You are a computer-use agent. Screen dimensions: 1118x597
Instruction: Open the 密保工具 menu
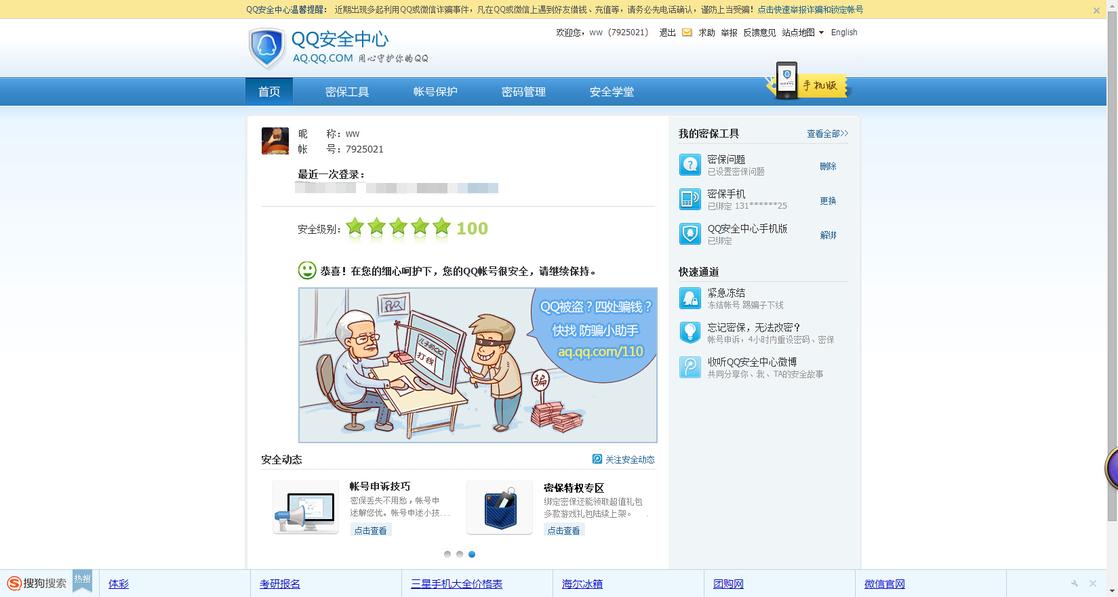coord(347,91)
